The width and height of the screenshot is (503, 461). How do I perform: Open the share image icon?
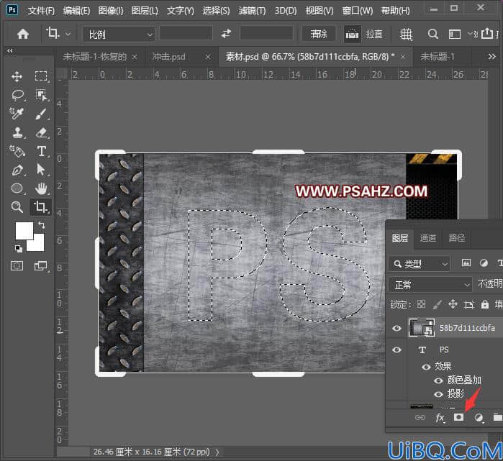487,33
